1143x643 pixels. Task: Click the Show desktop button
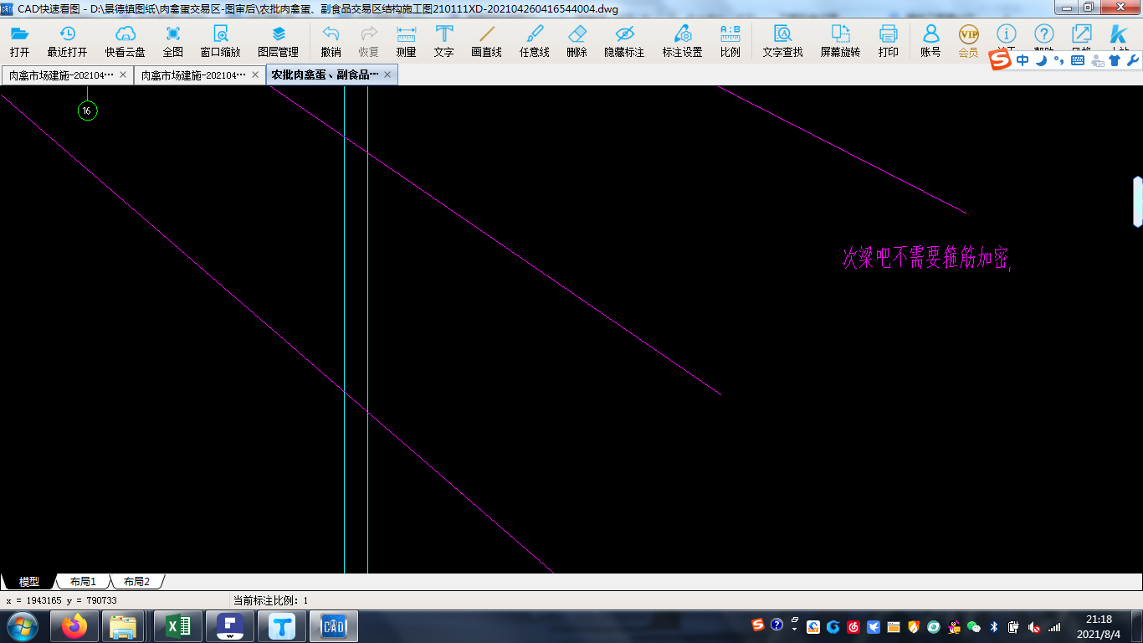click(x=1137, y=626)
